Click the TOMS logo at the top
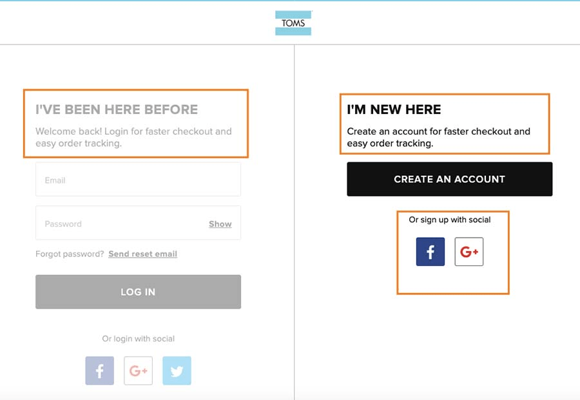This screenshot has height=400, width=580. 293,23
